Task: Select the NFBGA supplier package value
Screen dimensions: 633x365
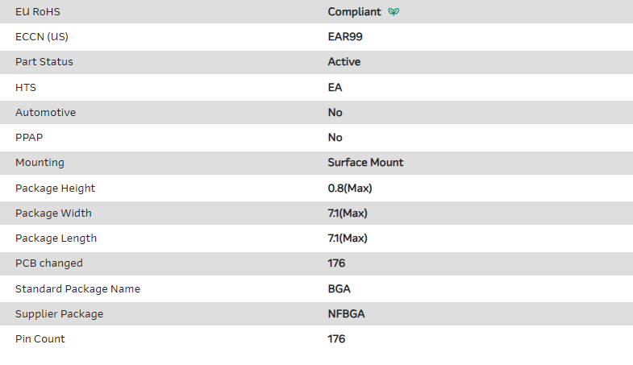Action: click(x=346, y=314)
